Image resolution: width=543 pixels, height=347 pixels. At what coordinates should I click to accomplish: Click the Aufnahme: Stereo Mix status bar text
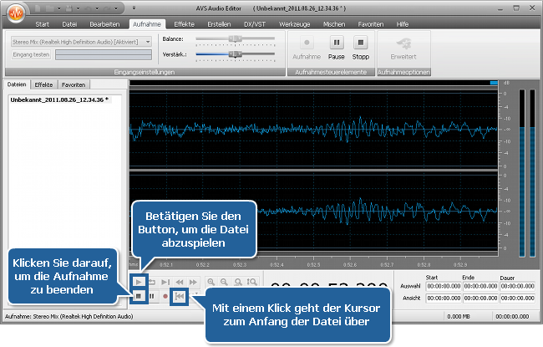(69, 317)
